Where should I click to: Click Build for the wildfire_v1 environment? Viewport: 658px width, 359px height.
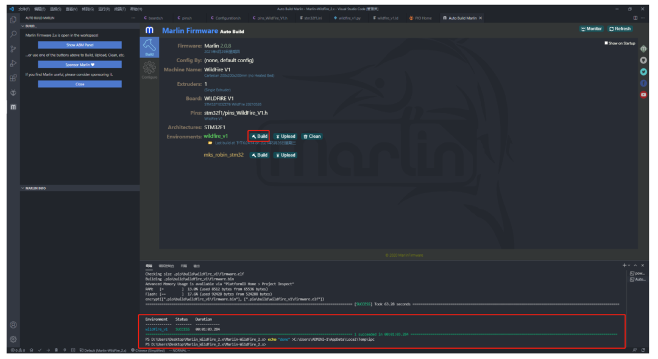coord(260,136)
